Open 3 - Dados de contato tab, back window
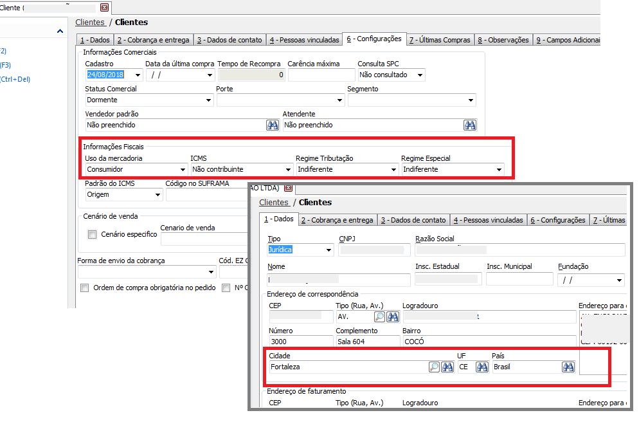 pyautogui.click(x=230, y=40)
